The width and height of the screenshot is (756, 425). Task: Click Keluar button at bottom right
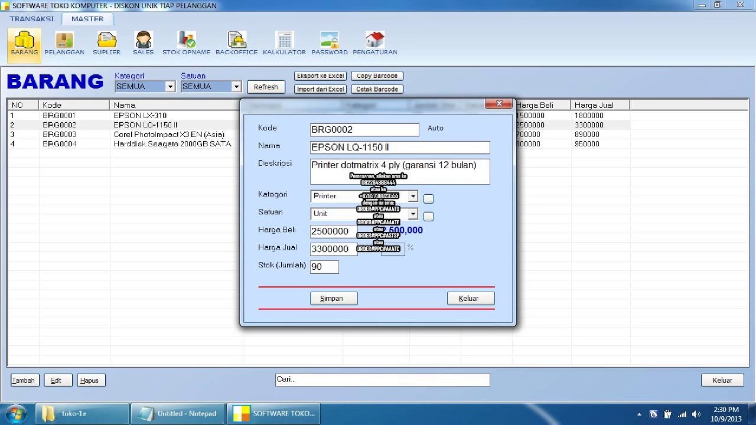point(722,380)
